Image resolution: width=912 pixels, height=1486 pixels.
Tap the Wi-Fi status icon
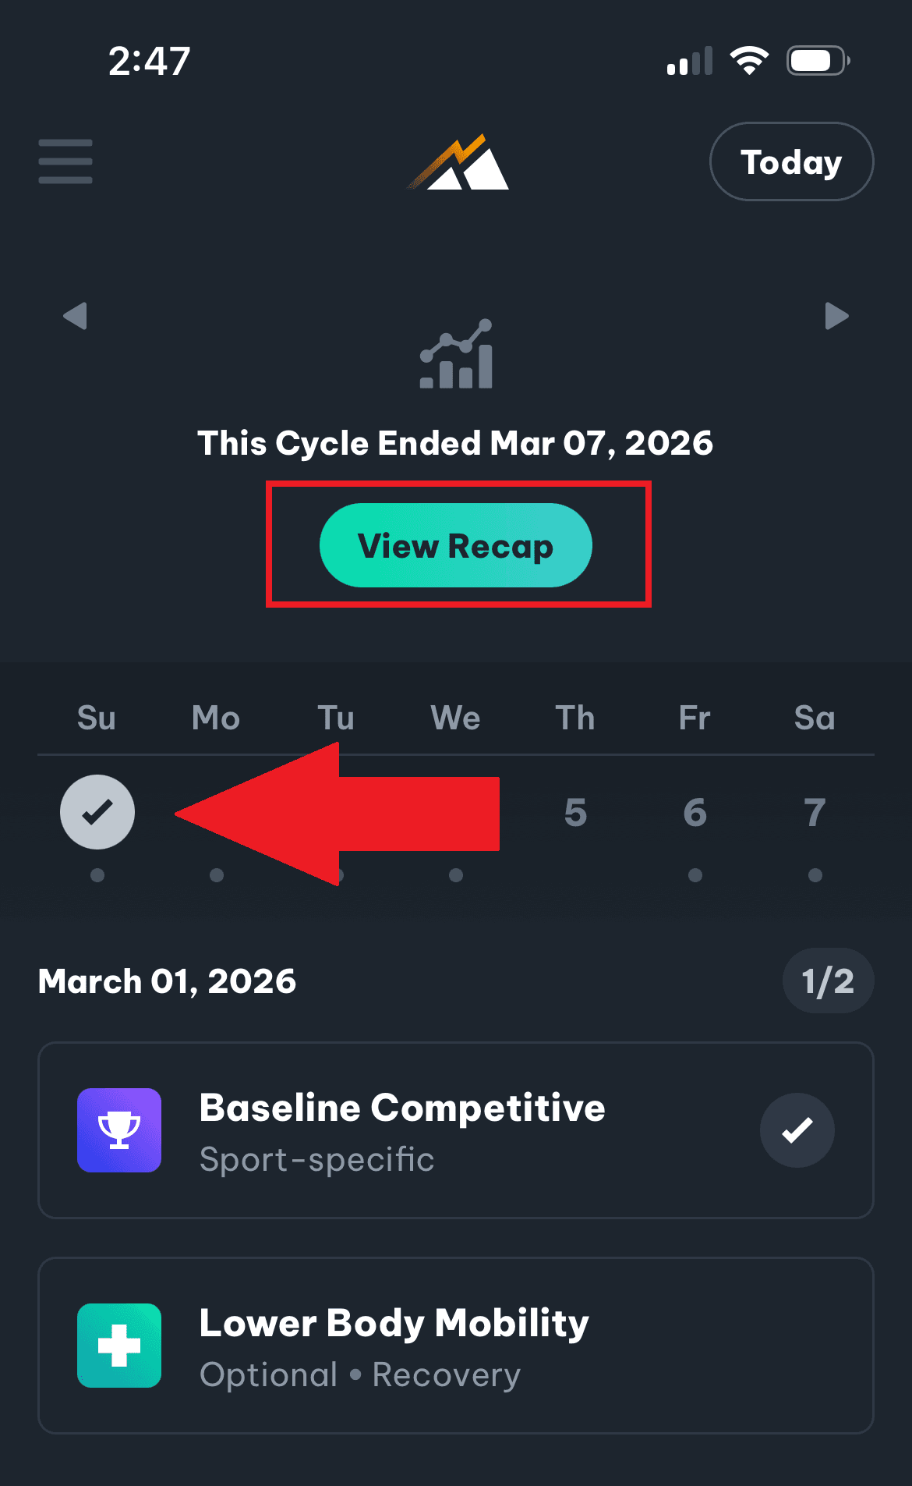748,61
